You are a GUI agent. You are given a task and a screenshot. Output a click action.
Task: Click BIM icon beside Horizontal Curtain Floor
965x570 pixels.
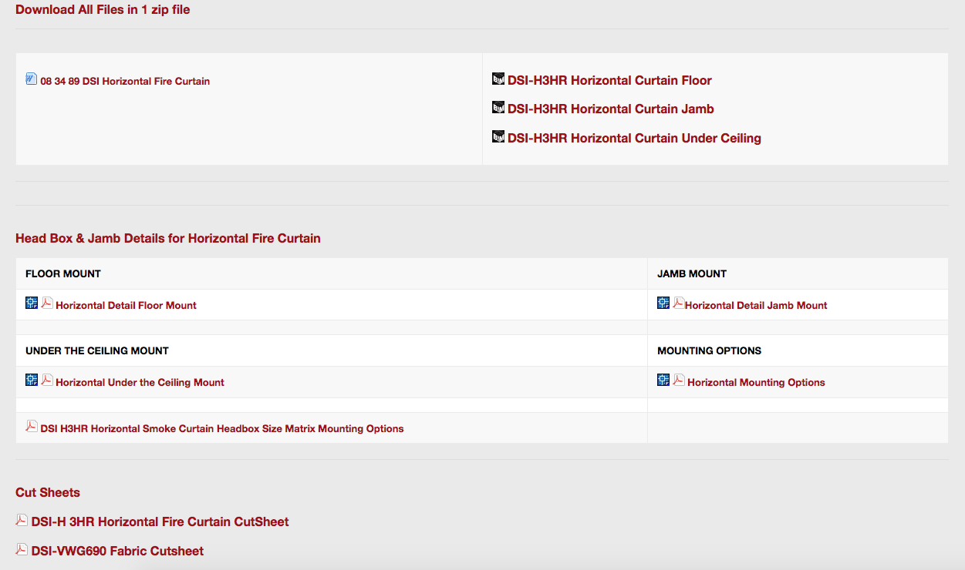pos(498,79)
